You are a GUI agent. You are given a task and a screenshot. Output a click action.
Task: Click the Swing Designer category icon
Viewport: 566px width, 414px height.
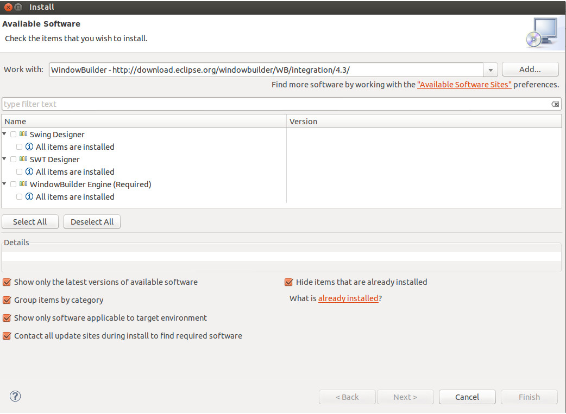[23, 134]
